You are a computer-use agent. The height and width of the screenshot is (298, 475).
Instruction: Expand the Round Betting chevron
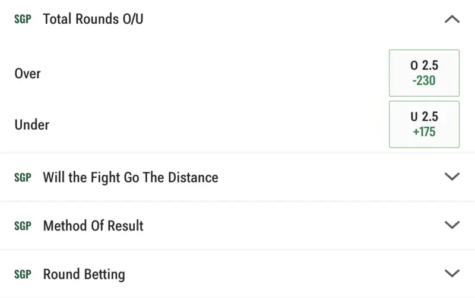[x=452, y=274]
